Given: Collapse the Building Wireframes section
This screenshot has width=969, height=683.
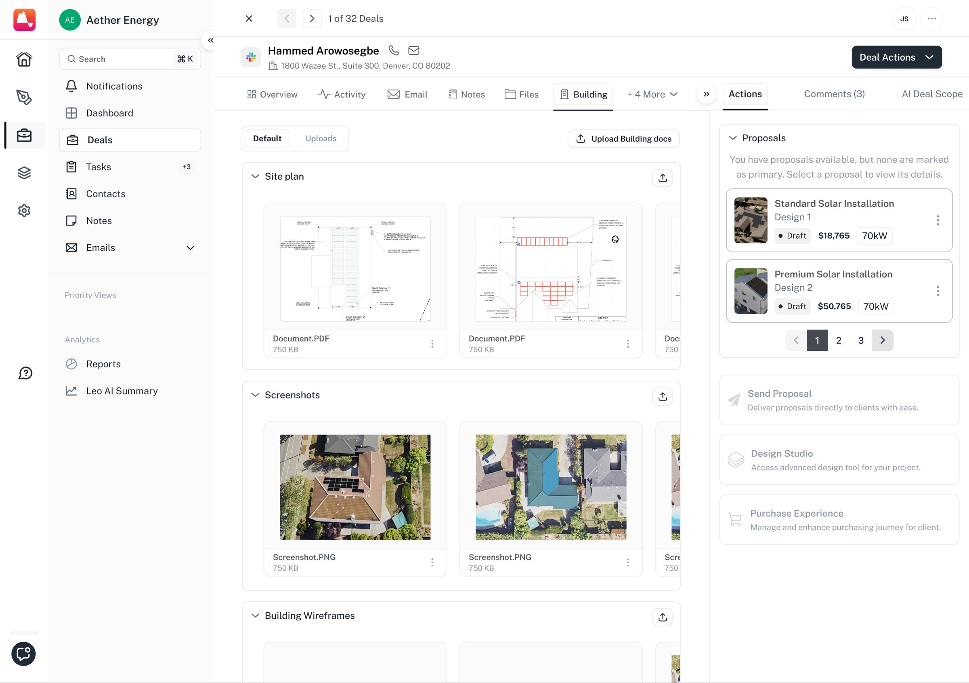Looking at the screenshot, I should tap(255, 616).
